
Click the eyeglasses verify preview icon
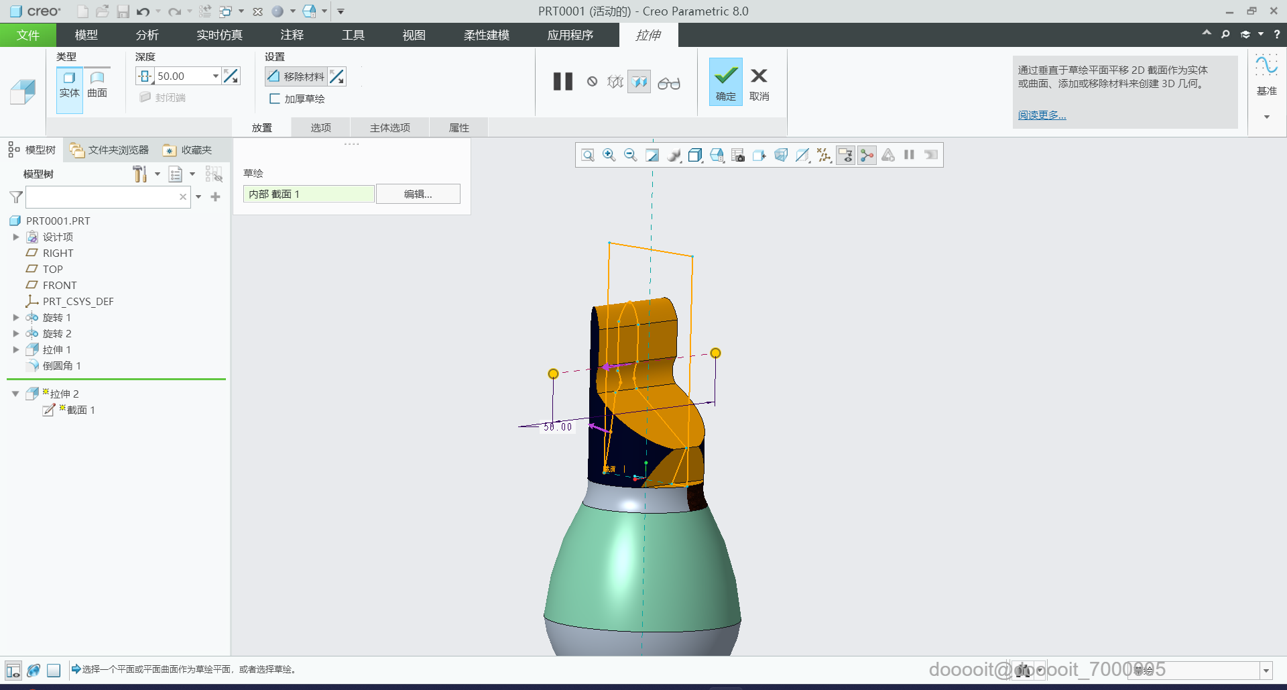(x=668, y=83)
